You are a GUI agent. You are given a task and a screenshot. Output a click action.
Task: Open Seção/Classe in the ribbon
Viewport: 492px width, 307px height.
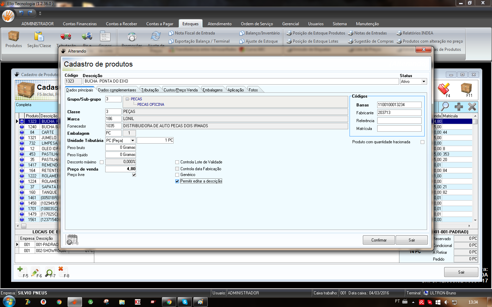[39, 39]
